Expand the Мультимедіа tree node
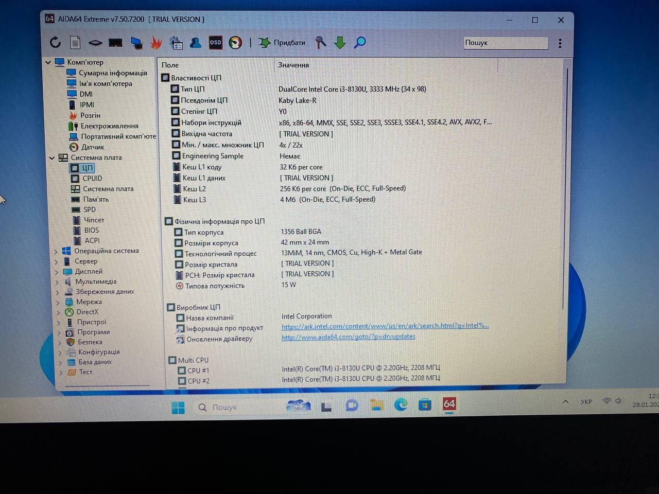Screen dimensions: 659x494 57,282
